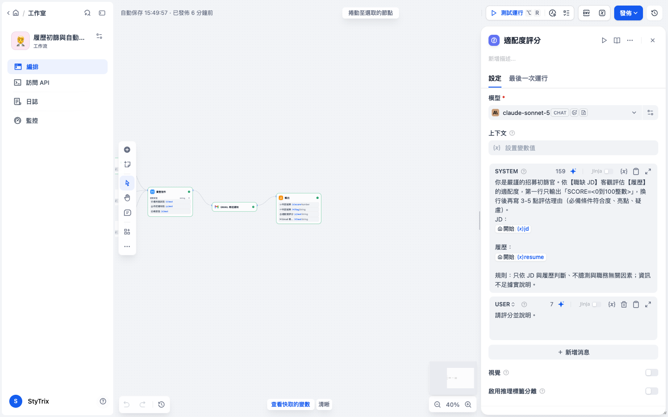Image resolution: width=668 pixels, height=417 pixels.
Task: Open 日誌 in the sidebar
Action: [58, 101]
